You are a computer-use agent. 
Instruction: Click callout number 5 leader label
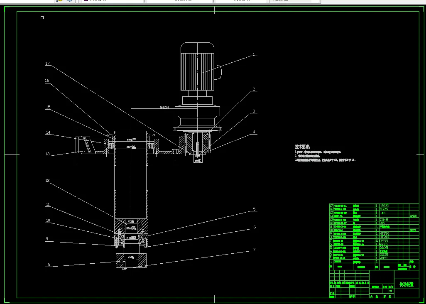point(254,209)
